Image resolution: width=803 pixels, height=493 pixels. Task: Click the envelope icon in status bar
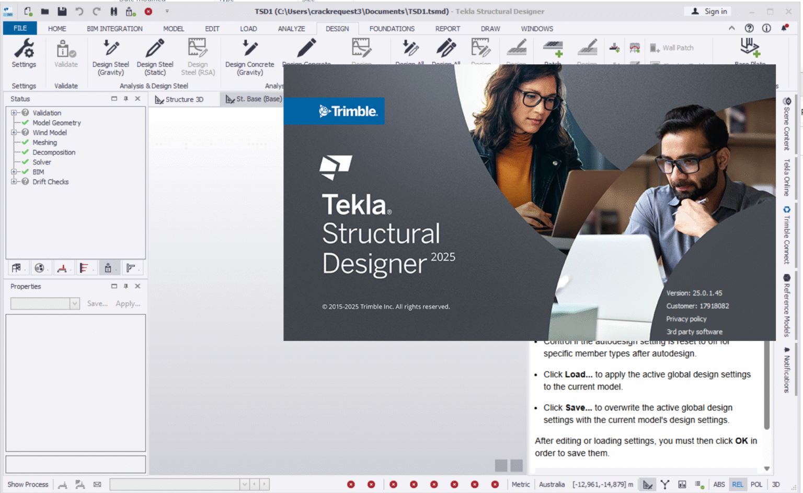[x=97, y=484]
